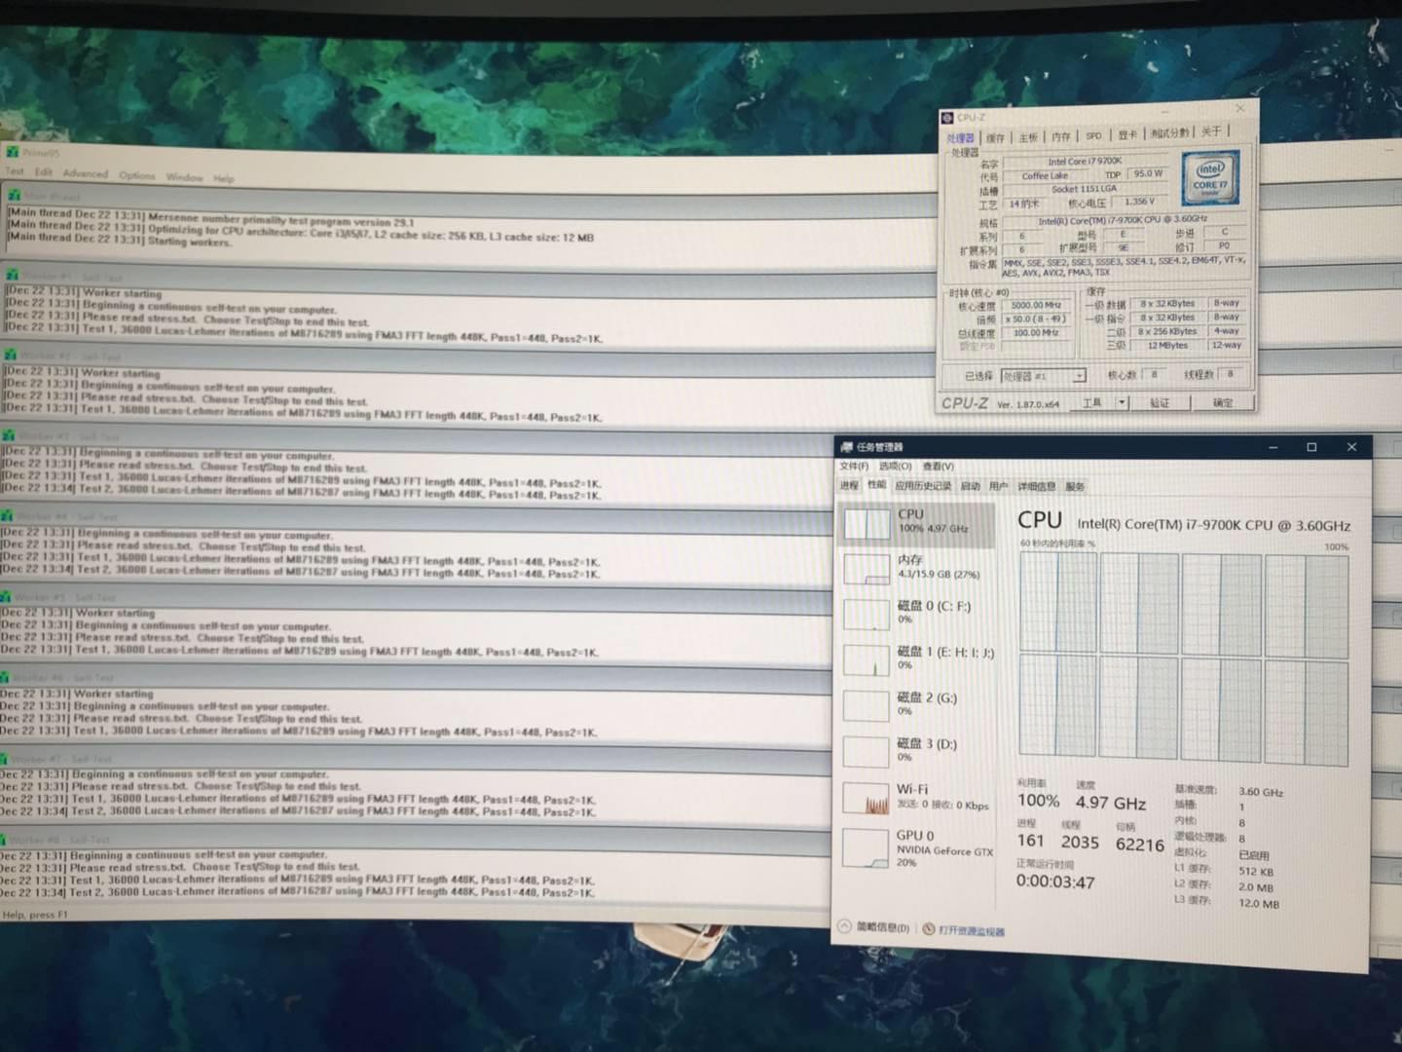Switch to the 服务 tab in Task Manager

tap(1075, 486)
